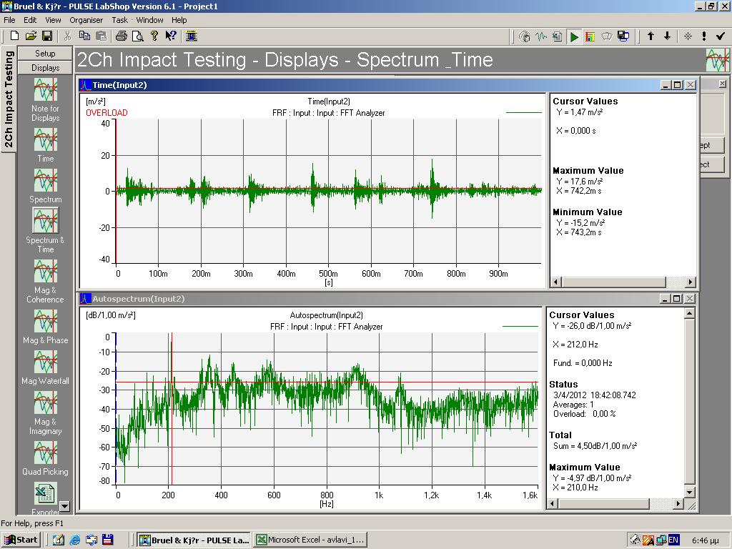Viewport: 732px width, 549px height.
Task: Open the Windows Start menu
Action: pyautogui.click(x=21, y=540)
